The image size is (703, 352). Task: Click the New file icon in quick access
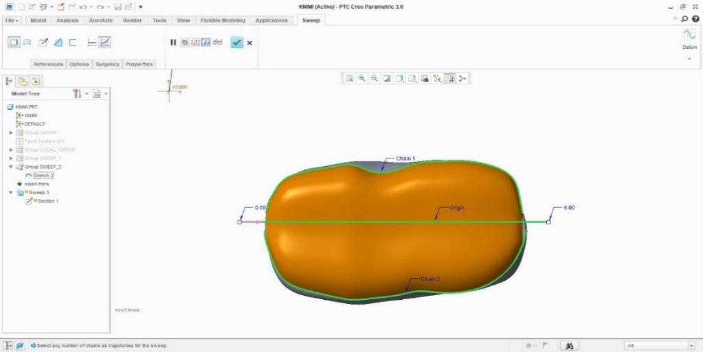pyautogui.click(x=21, y=7)
